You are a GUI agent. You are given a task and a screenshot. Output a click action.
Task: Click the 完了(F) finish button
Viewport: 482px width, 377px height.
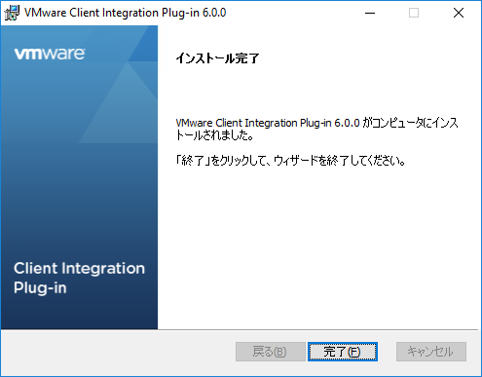[x=343, y=352]
